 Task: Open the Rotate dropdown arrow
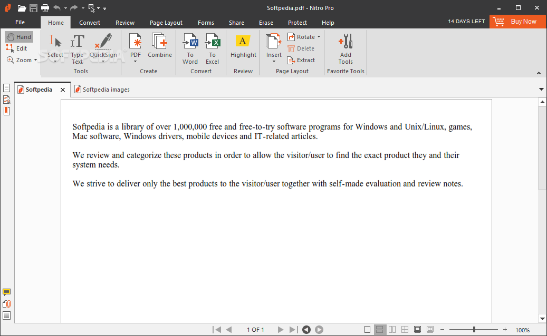point(319,37)
